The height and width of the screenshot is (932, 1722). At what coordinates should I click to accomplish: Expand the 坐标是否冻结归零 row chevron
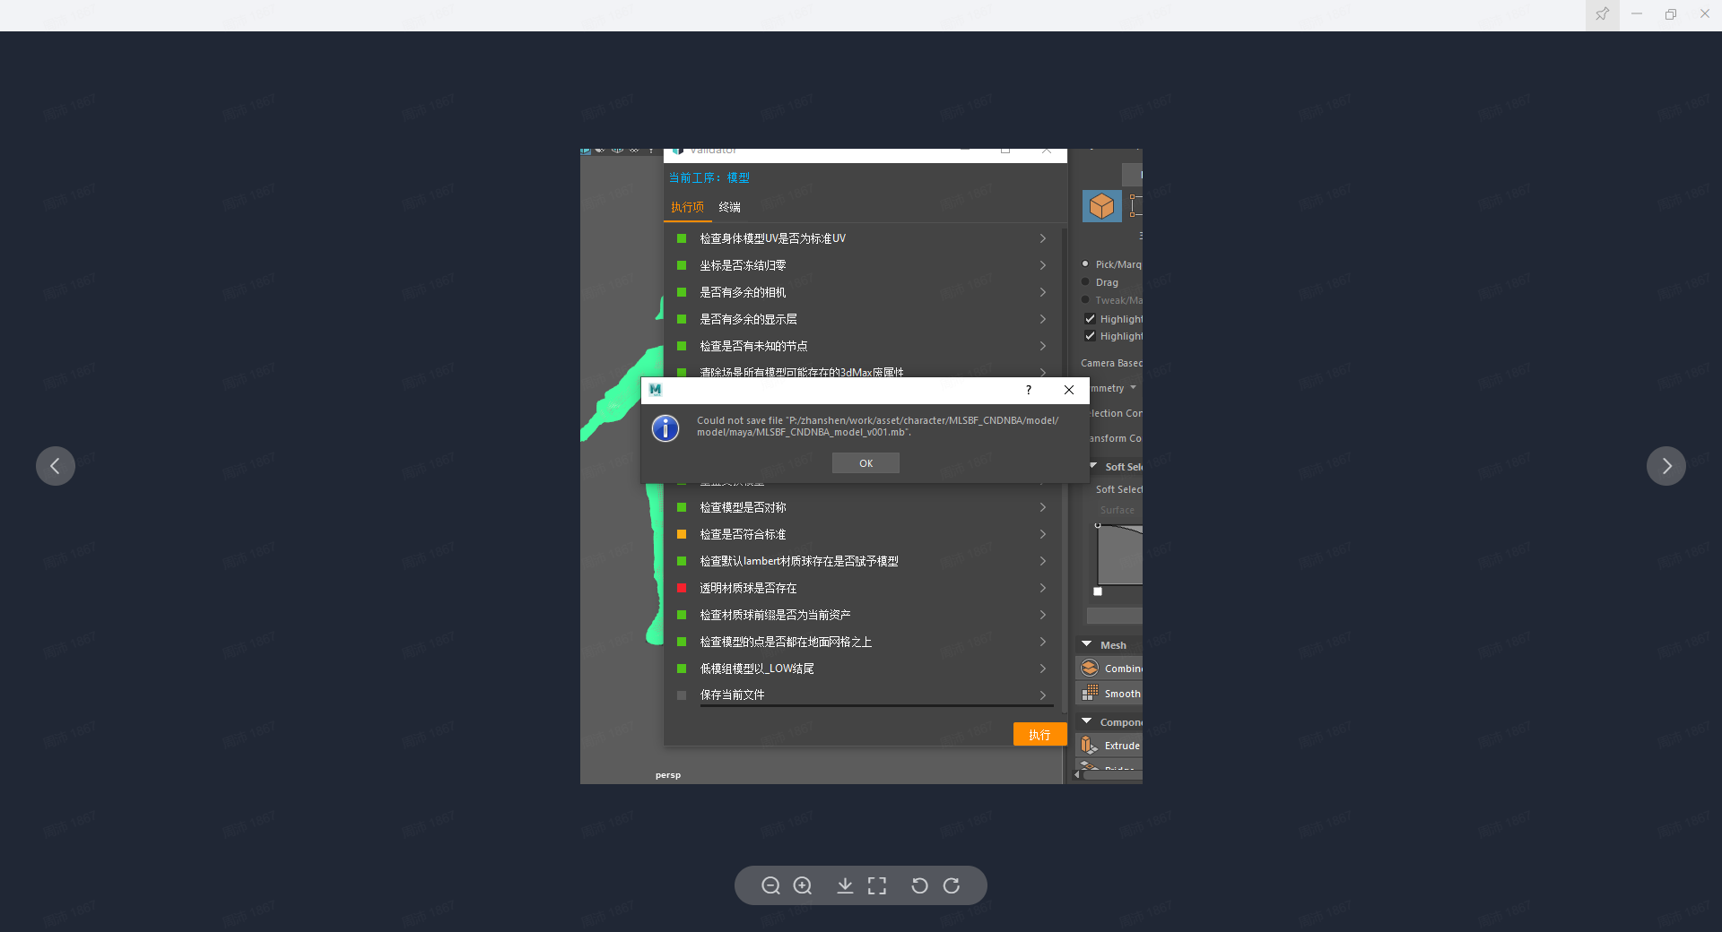tap(1043, 265)
